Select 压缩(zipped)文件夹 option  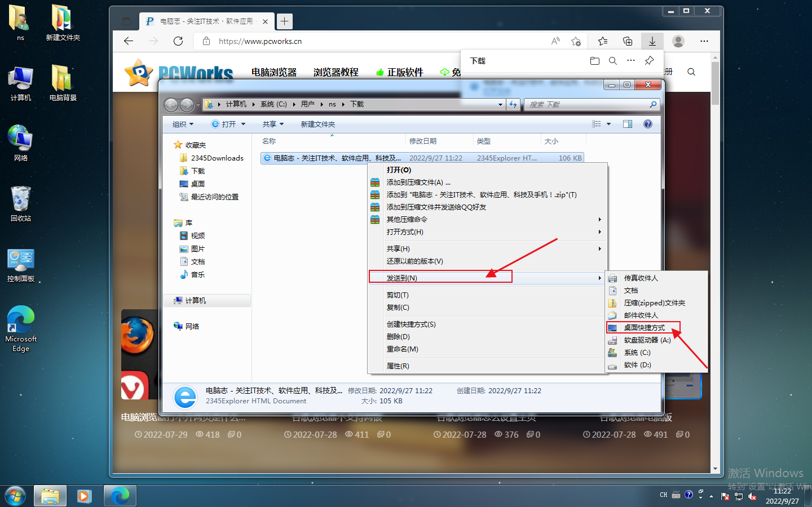click(657, 303)
